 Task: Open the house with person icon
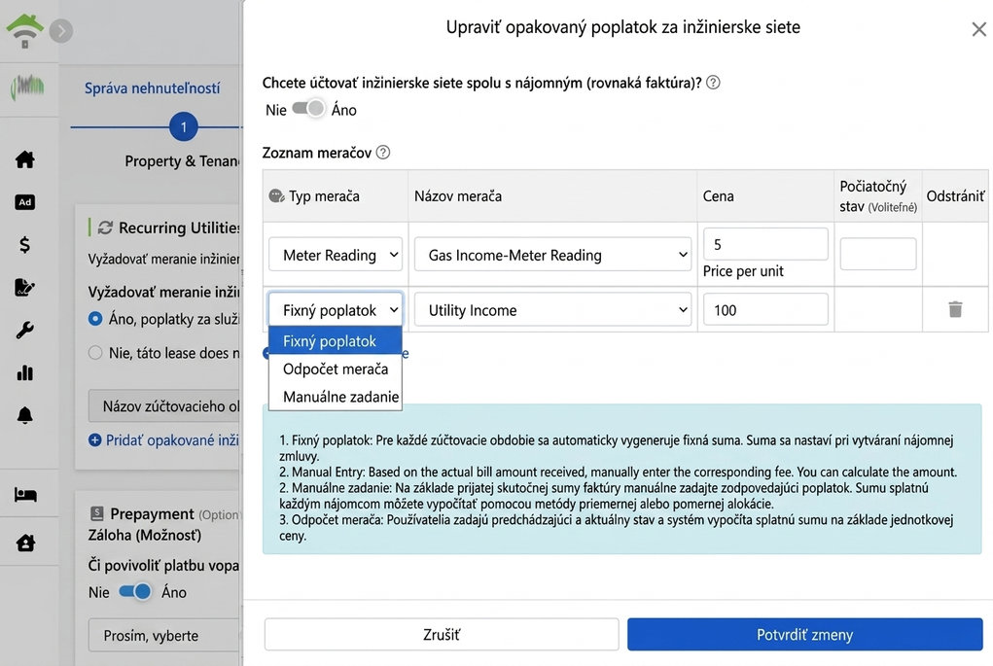[25, 543]
